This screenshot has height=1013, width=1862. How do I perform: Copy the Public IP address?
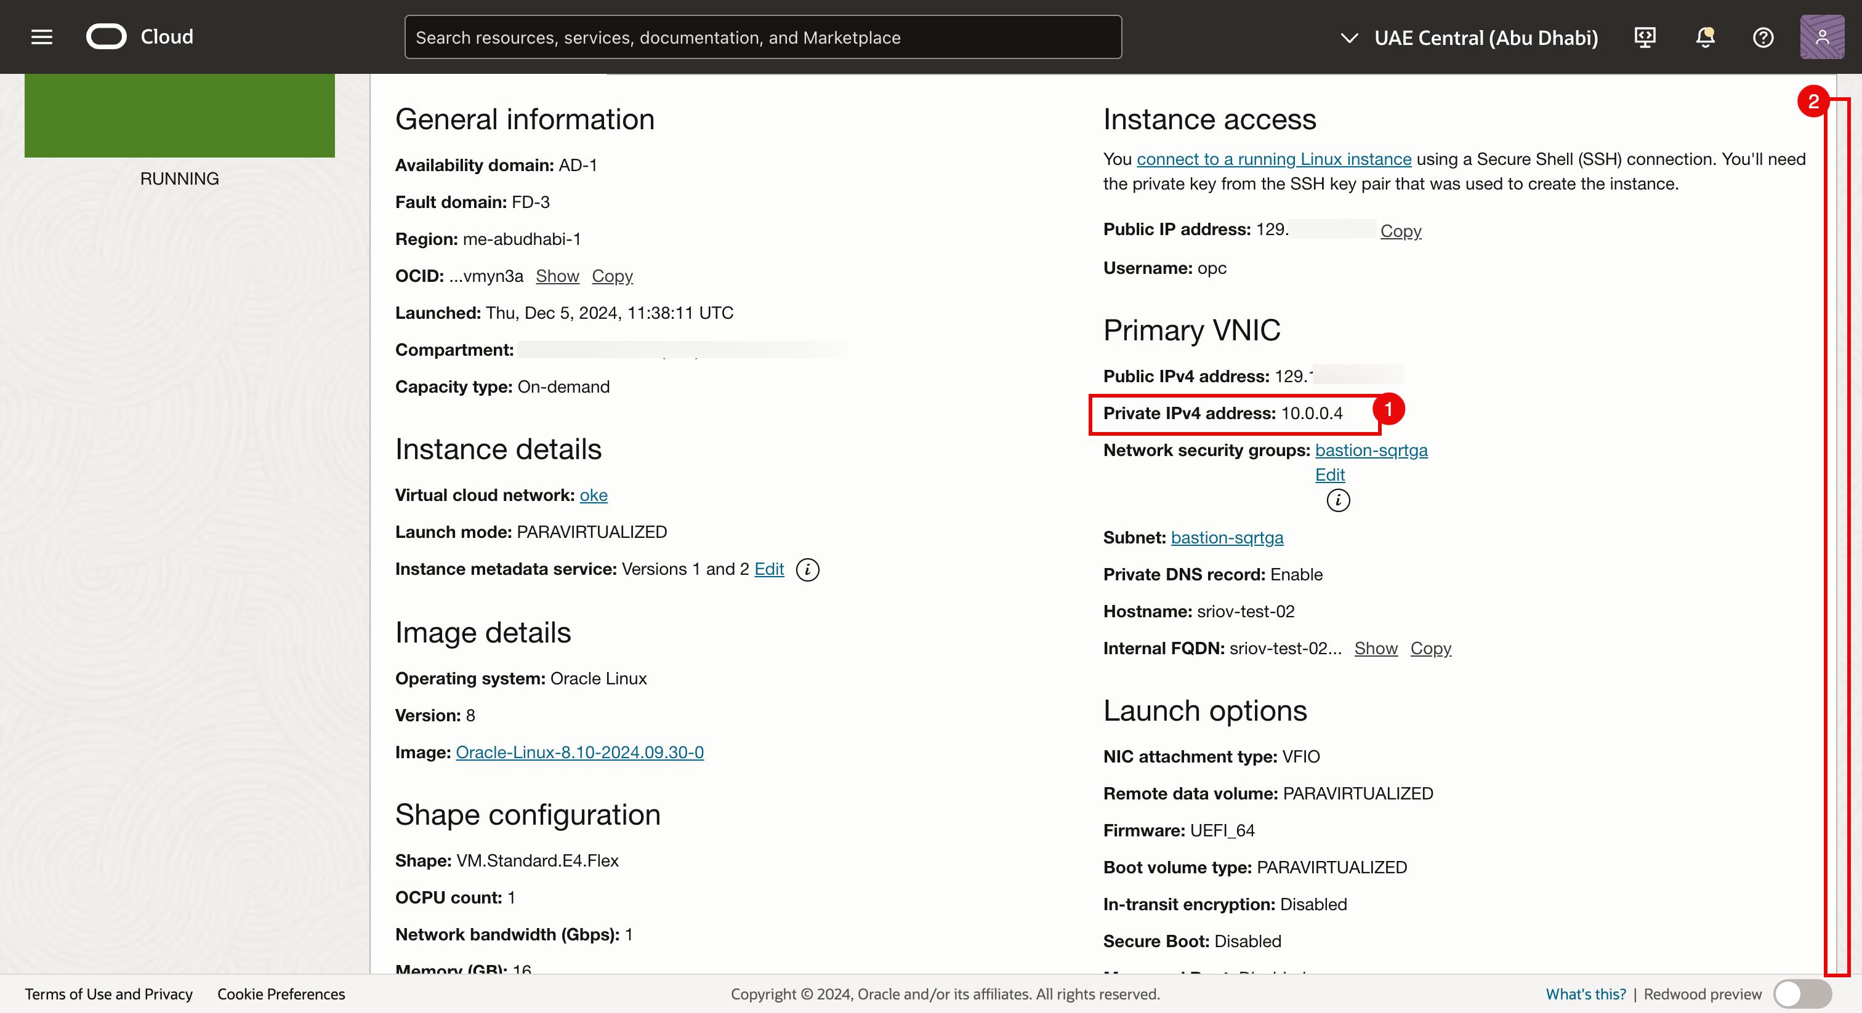tap(1400, 231)
